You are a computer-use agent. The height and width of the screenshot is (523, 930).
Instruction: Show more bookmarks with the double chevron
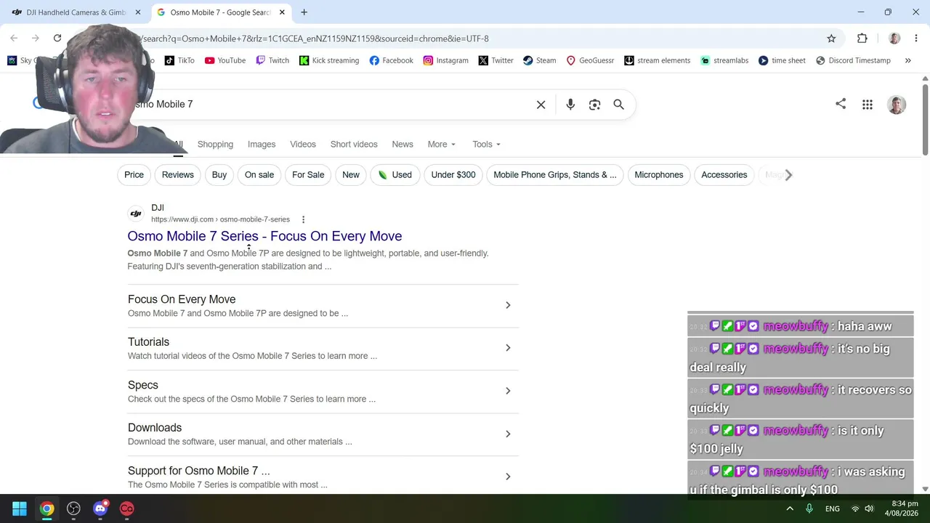point(907,60)
